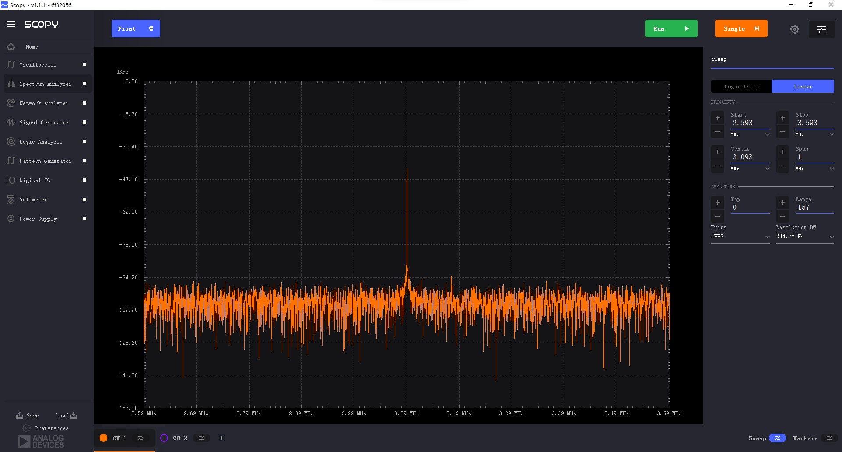Open general settings gear icon
The width and height of the screenshot is (842, 452).
(x=795, y=29)
